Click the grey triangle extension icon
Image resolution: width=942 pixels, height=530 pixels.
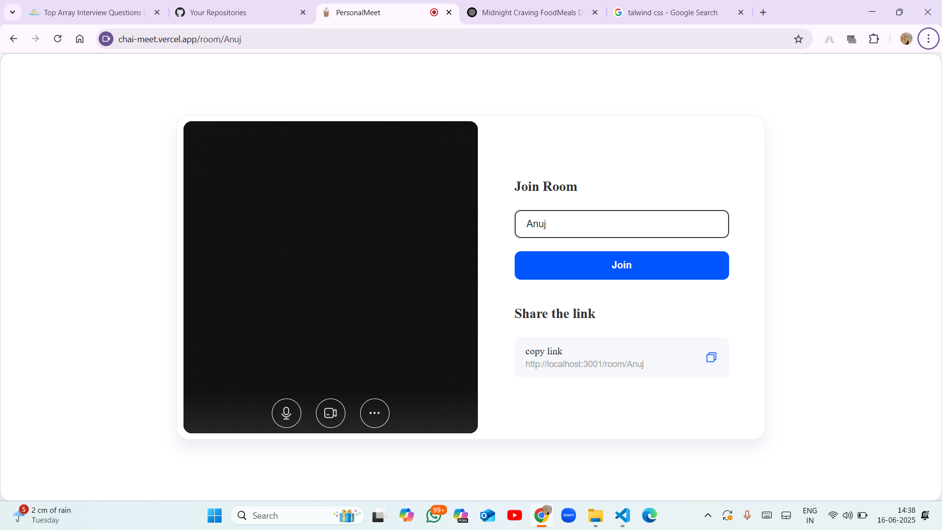[x=829, y=39]
